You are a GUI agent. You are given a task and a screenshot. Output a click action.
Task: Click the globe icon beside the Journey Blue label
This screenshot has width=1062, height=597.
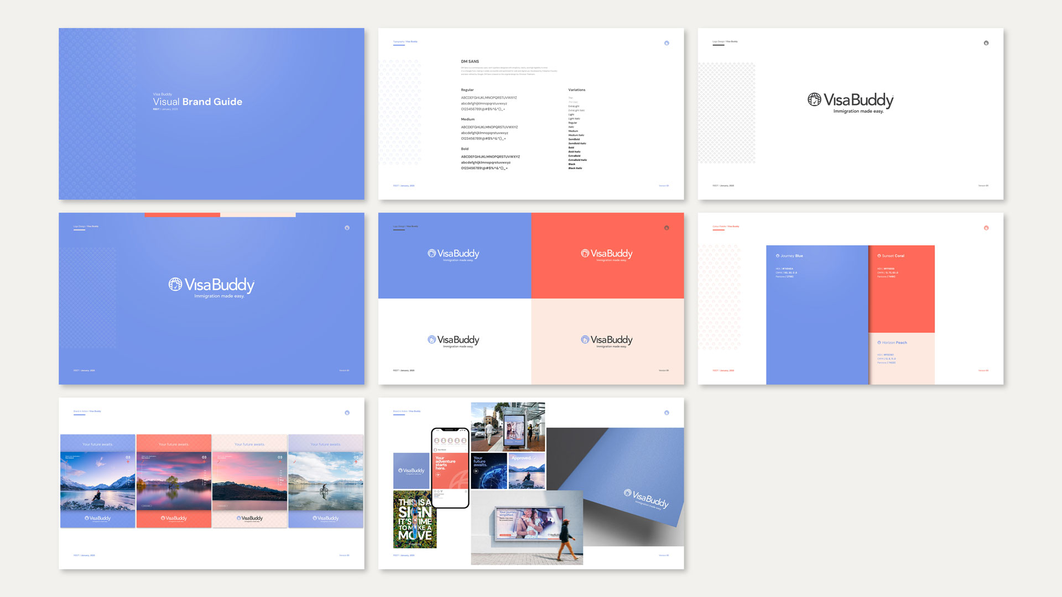click(x=778, y=256)
